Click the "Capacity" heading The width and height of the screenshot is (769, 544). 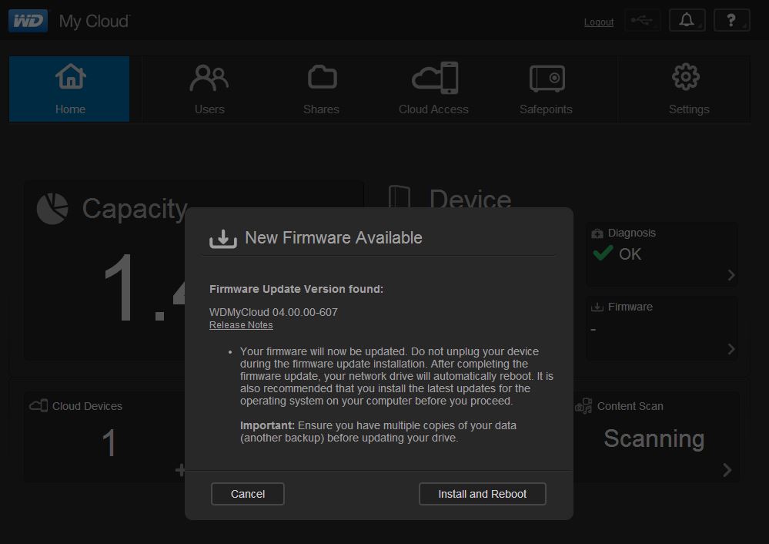point(135,209)
